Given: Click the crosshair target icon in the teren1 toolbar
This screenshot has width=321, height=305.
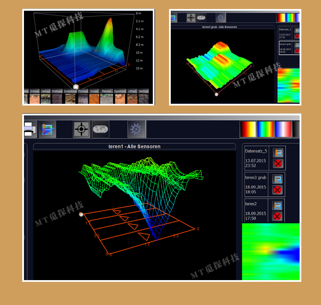Looking at the screenshot, I should pyautogui.click(x=81, y=129).
